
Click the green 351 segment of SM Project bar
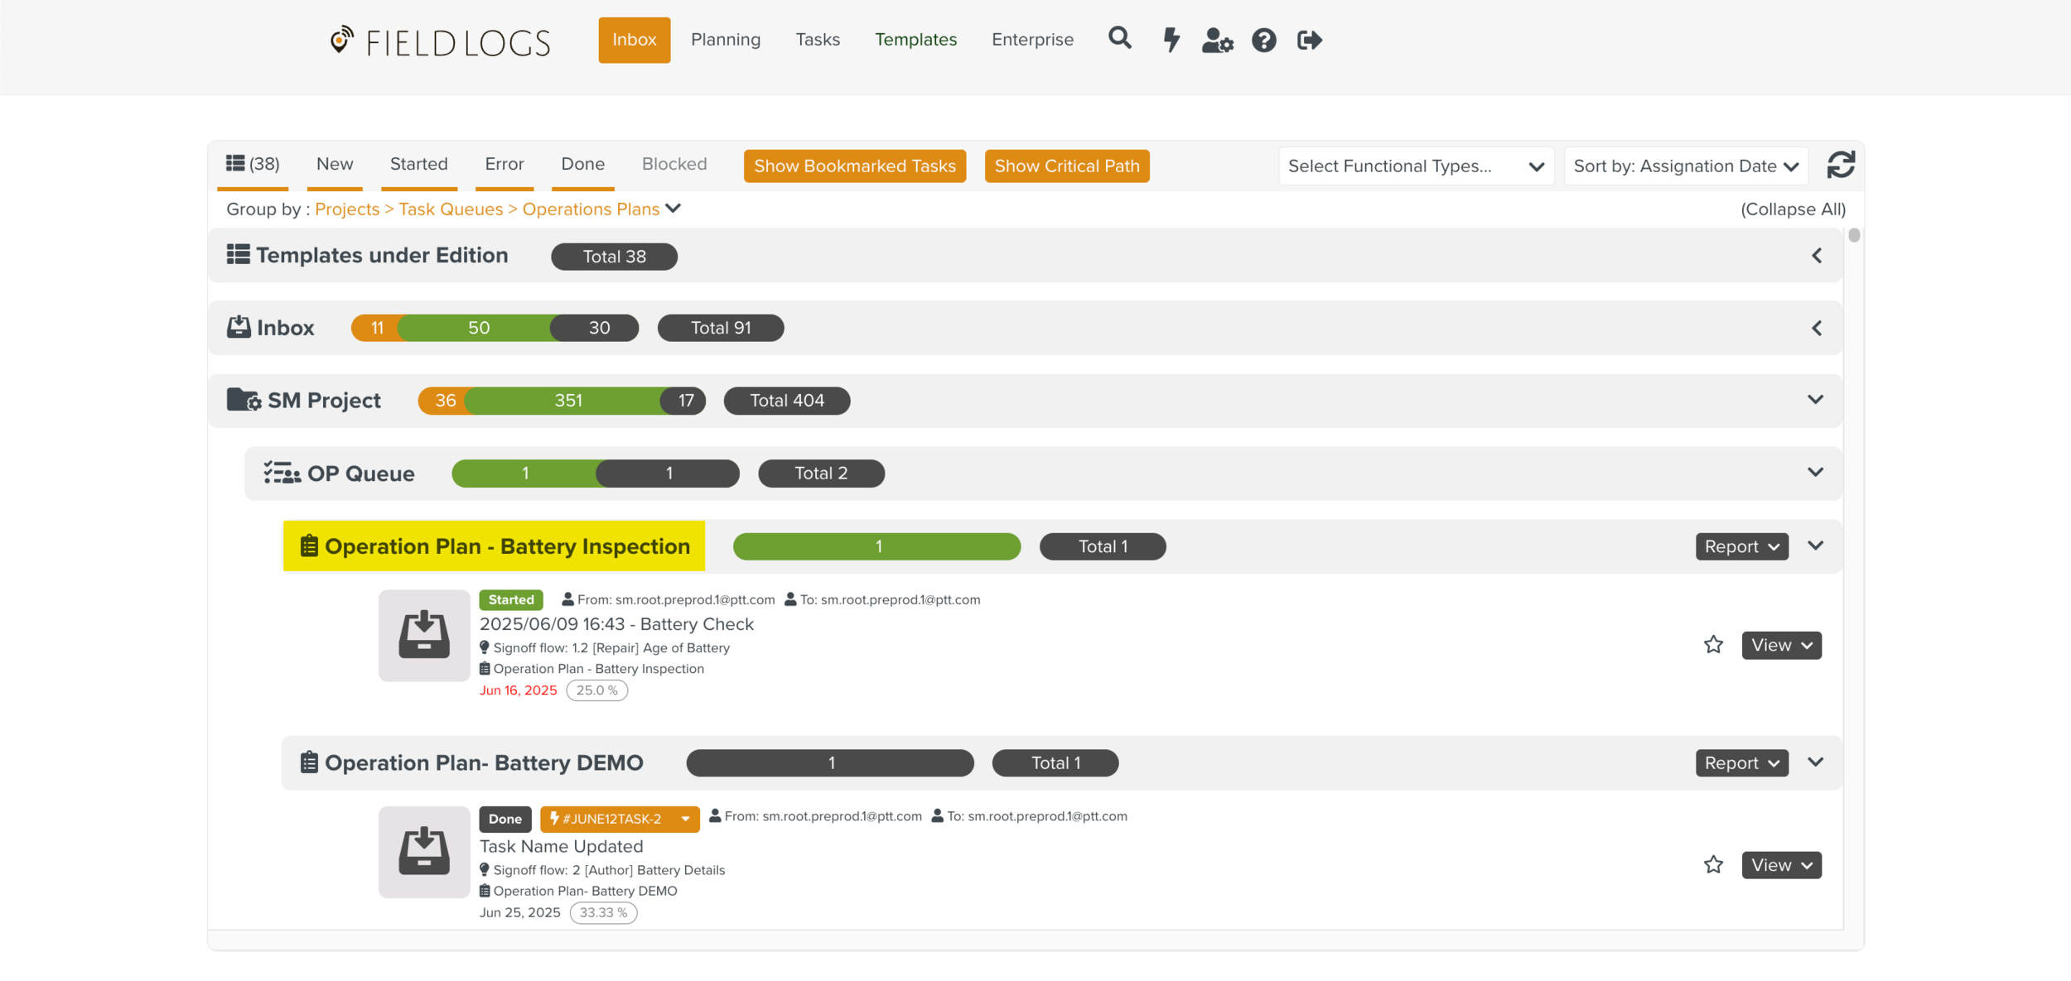(x=567, y=401)
